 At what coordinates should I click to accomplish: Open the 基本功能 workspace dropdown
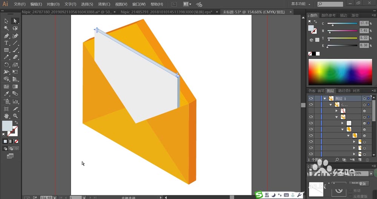[300, 4]
